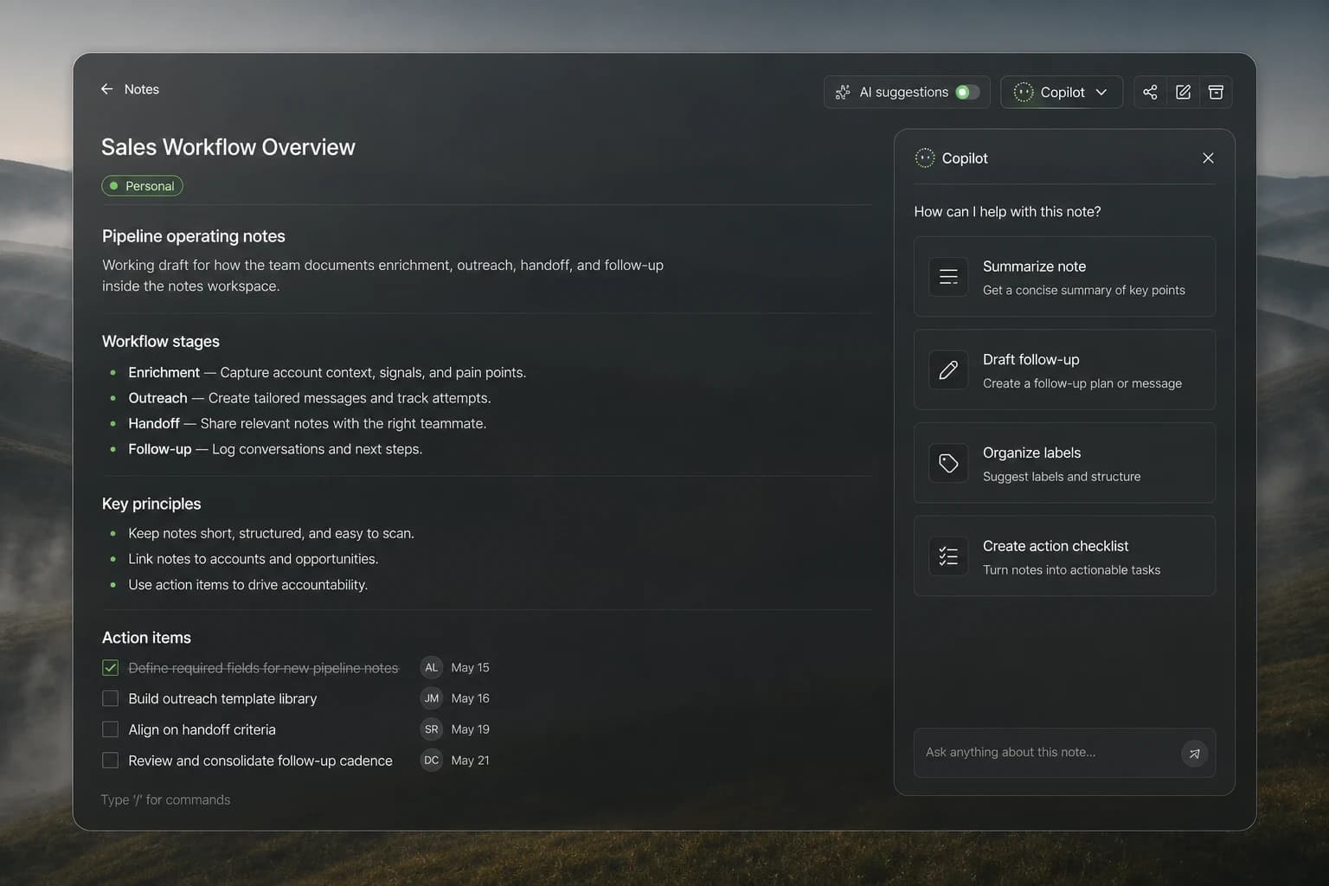Screen dimensions: 1329x886
Task: Click the Pipeline operating notes heading
Action: coord(194,236)
